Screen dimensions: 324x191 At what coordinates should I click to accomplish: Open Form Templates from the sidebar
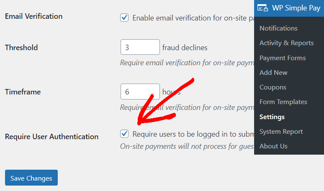click(283, 102)
